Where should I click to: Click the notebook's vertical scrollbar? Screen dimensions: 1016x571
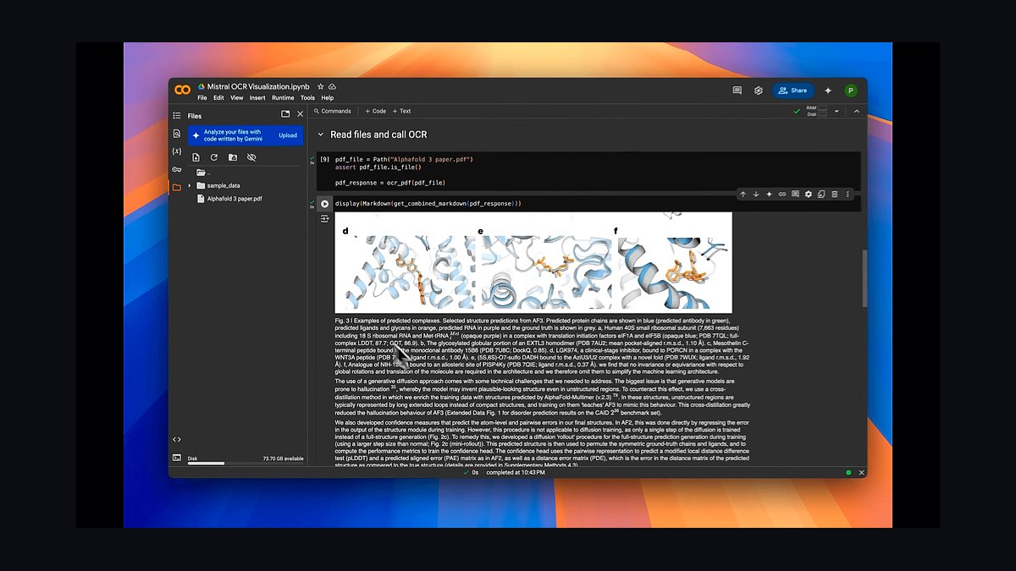[x=864, y=278]
